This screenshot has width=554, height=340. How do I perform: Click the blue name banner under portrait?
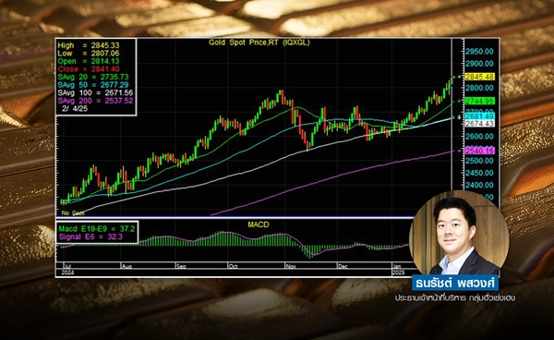[455, 284]
